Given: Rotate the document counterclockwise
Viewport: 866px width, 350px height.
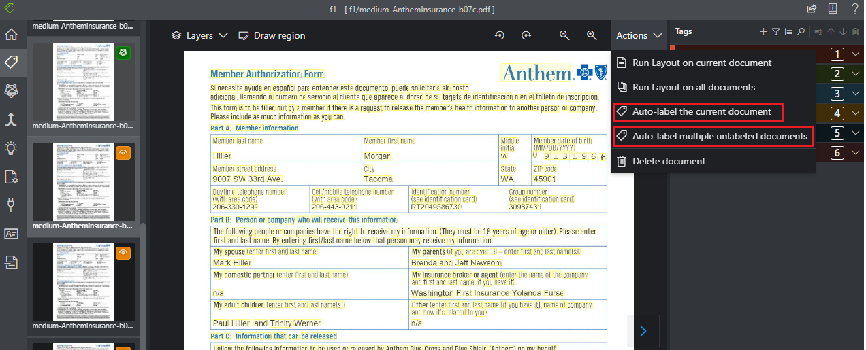Looking at the screenshot, I should (x=499, y=35).
